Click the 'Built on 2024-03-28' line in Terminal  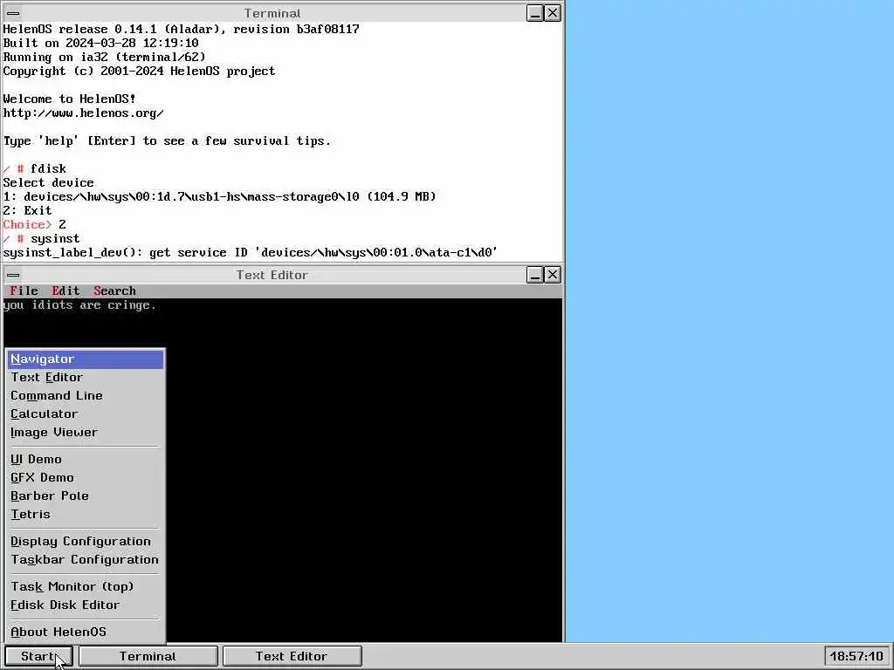click(x=101, y=44)
